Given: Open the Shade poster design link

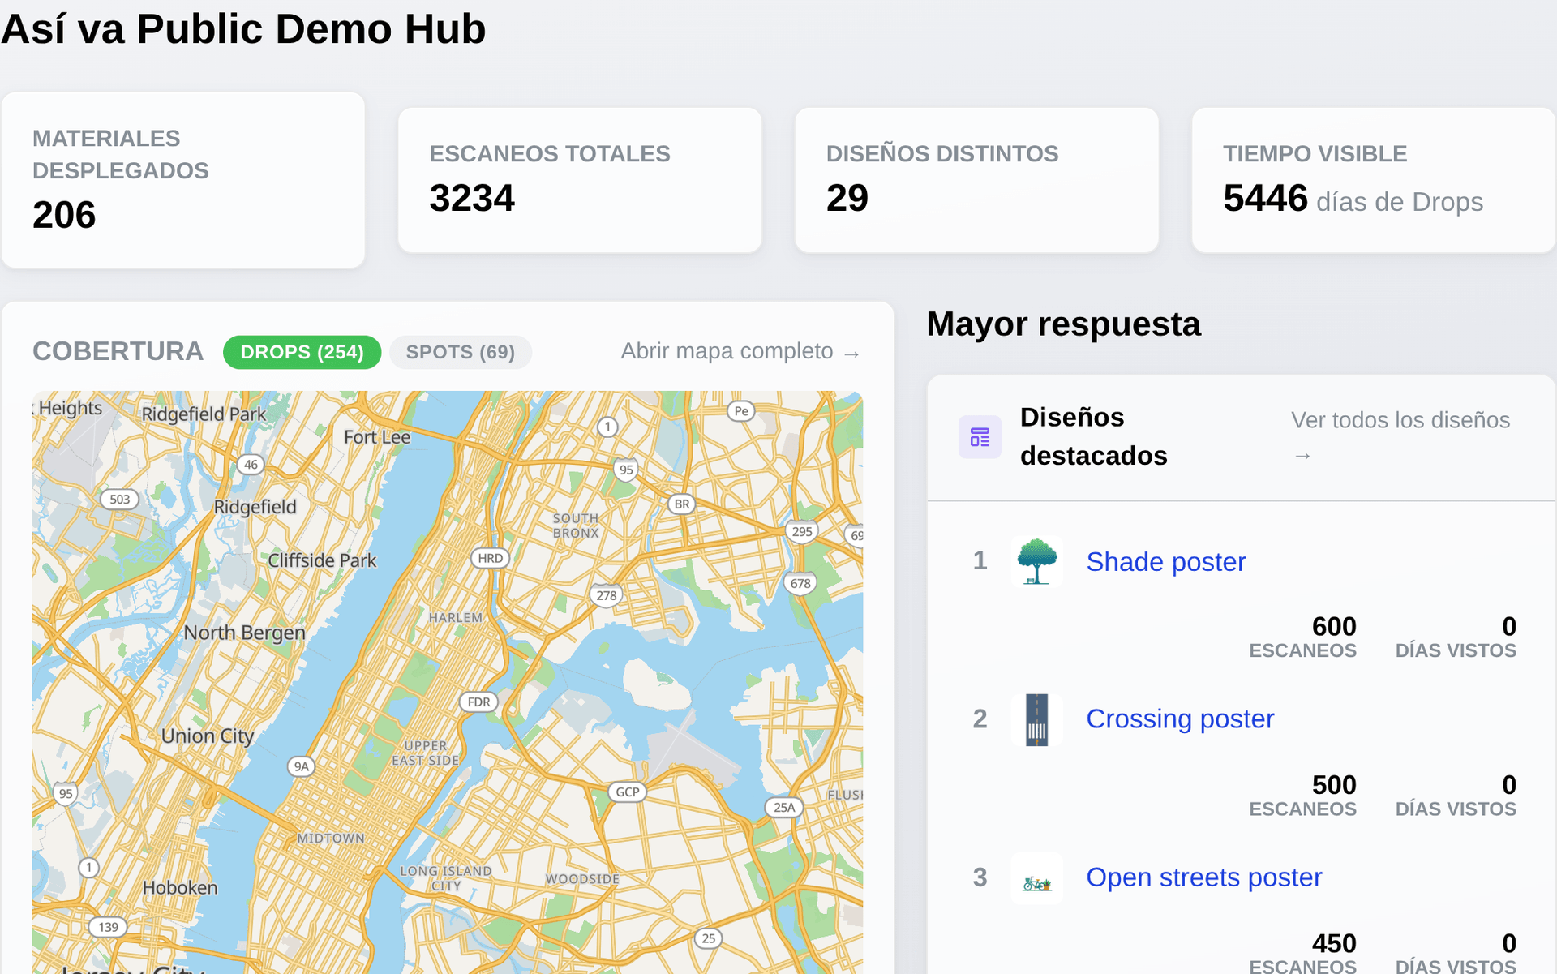Looking at the screenshot, I should [1165, 561].
